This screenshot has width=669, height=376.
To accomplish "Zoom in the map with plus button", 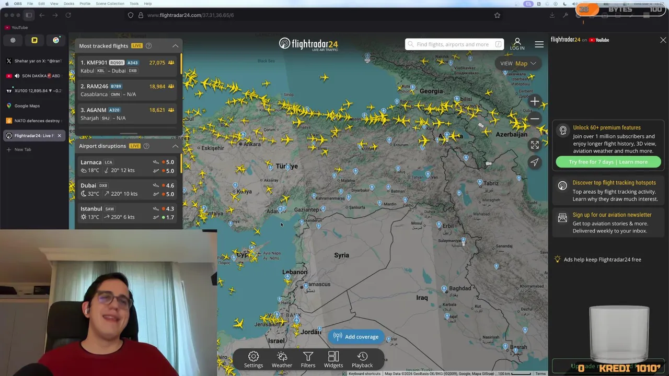I will [535, 101].
